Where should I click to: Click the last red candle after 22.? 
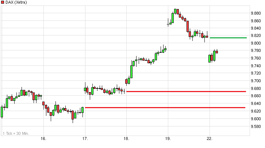click(x=217, y=52)
